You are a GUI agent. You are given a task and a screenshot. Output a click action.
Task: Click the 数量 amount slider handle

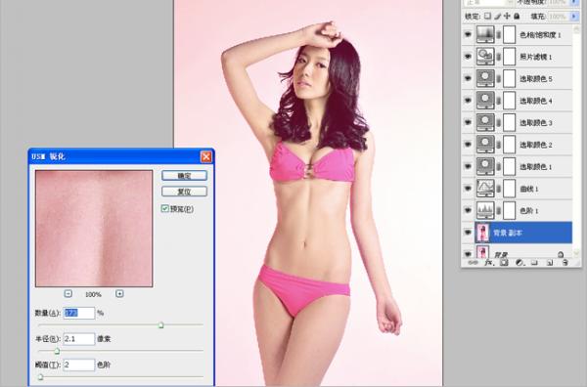(161, 325)
